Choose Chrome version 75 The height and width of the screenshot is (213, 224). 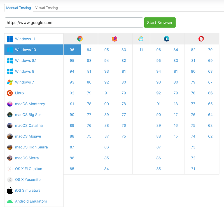89,136
